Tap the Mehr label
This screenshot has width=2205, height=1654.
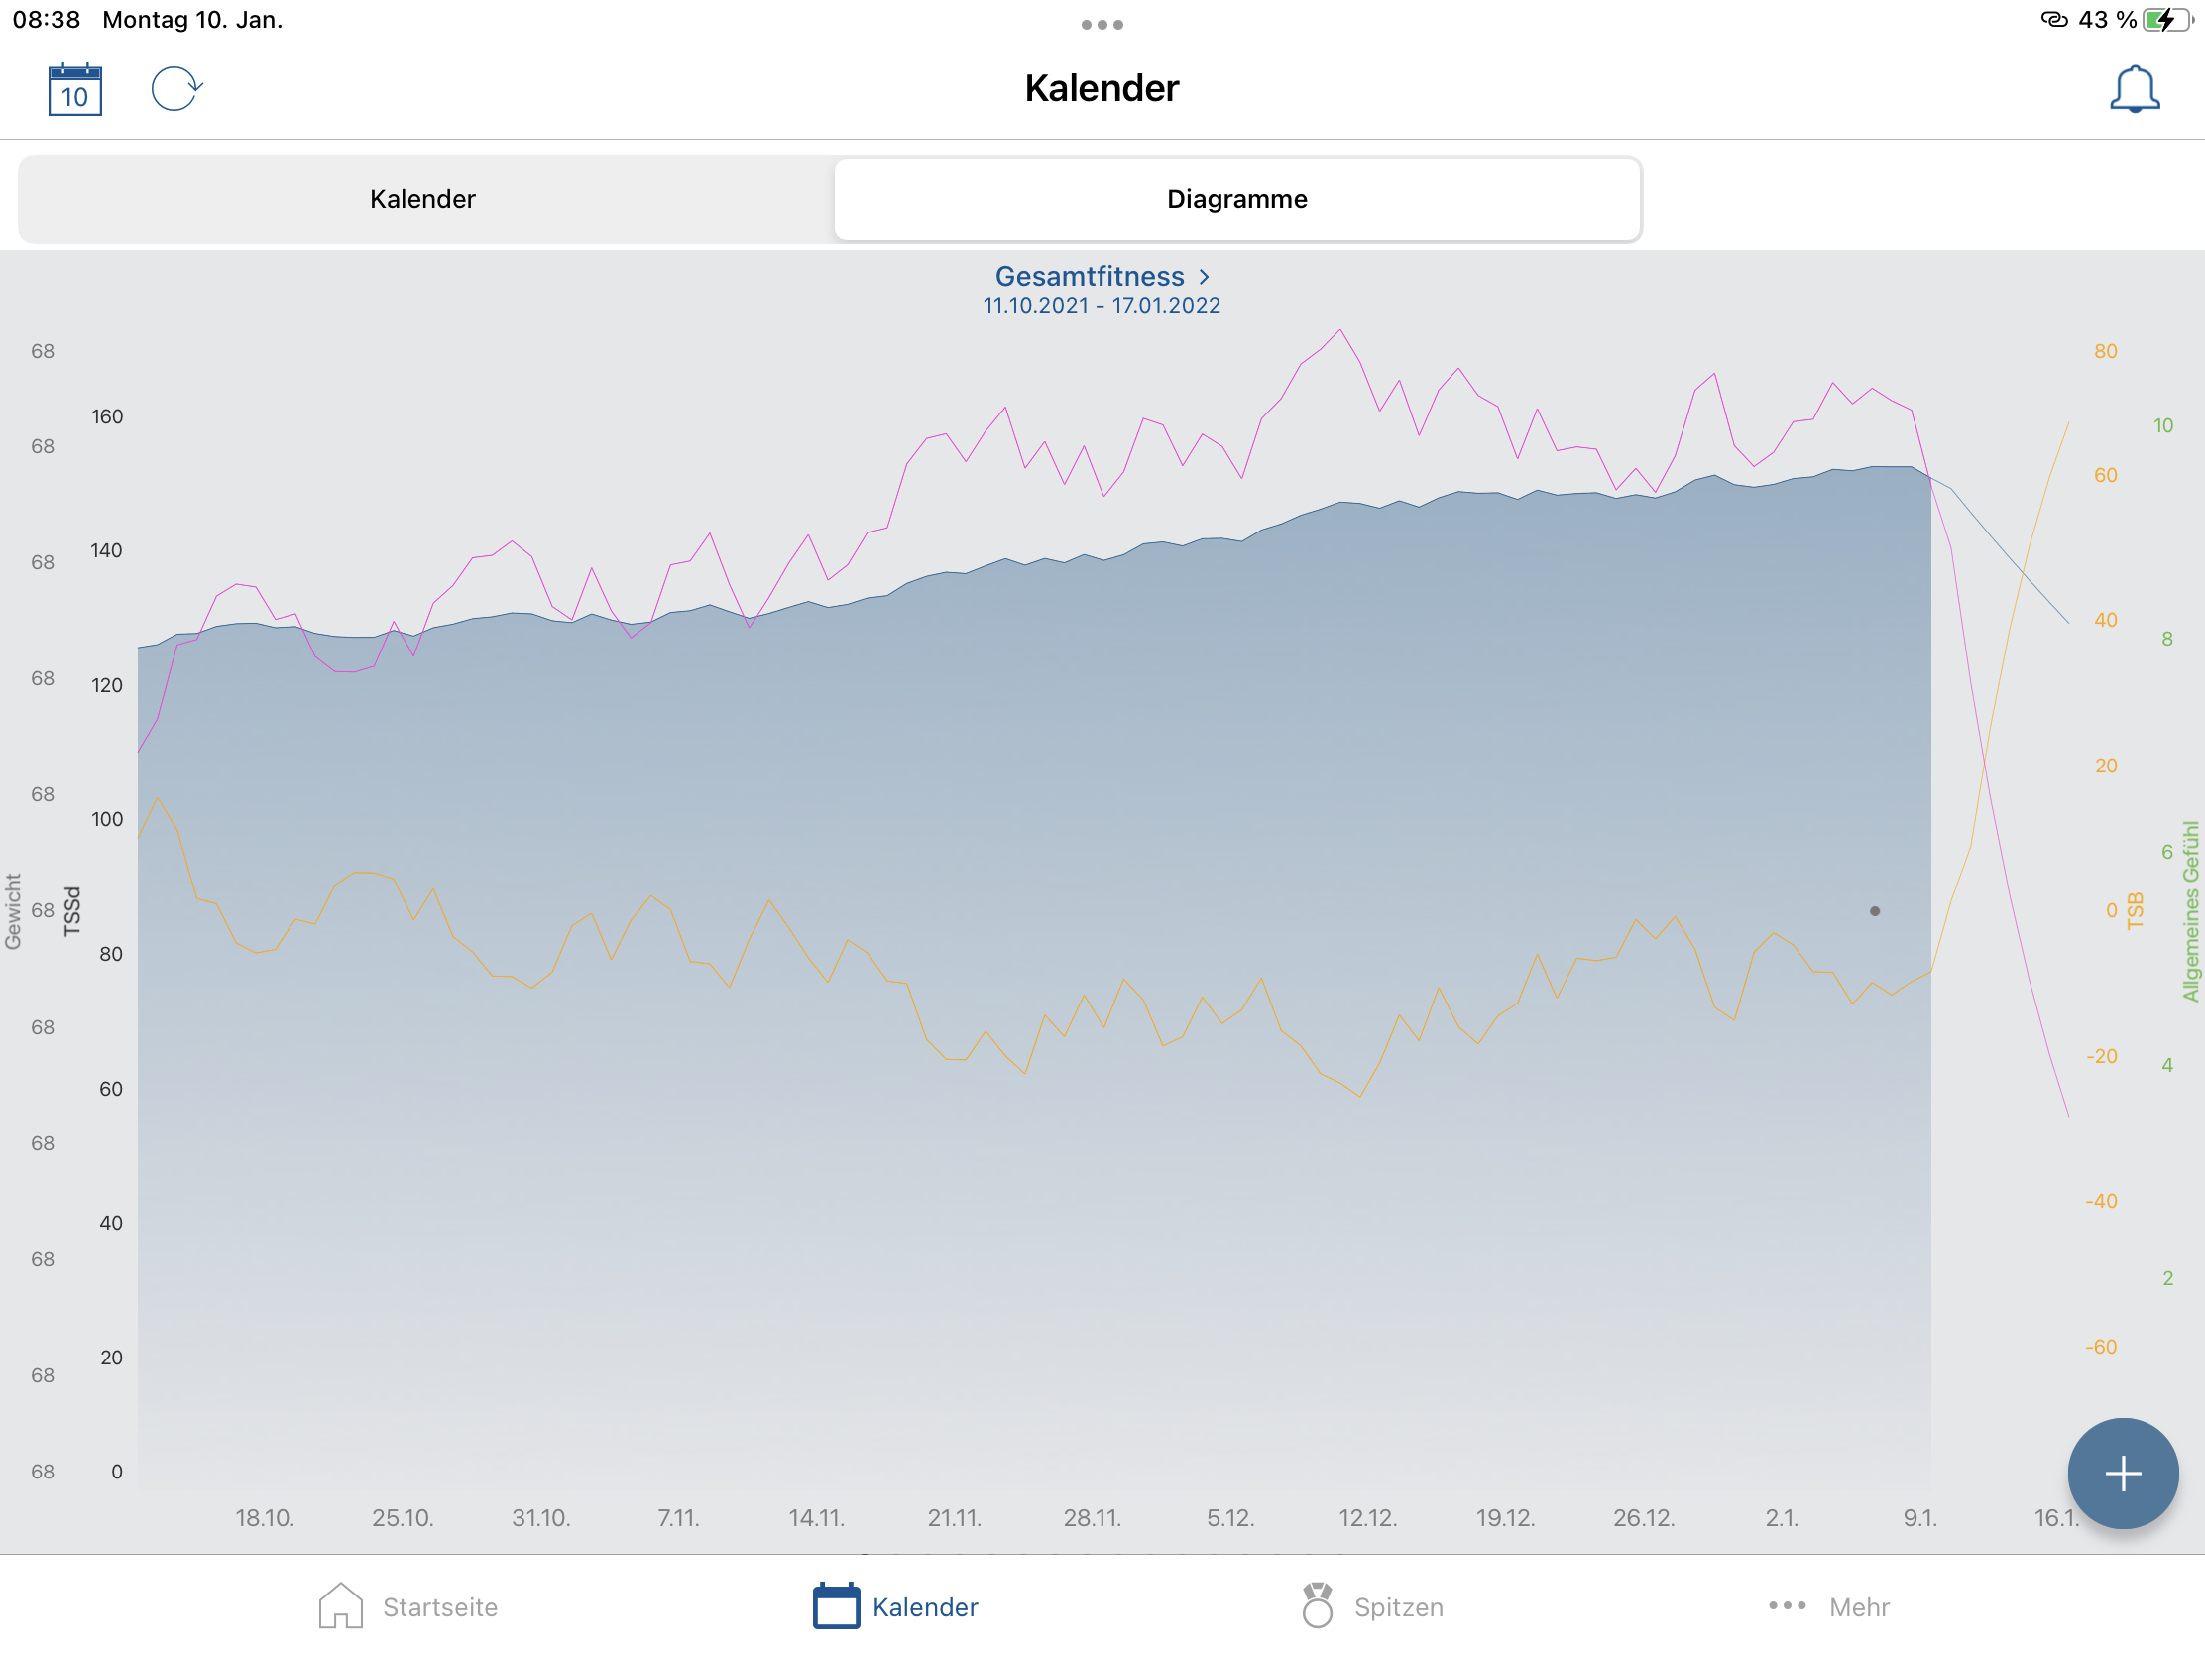point(1858,1607)
